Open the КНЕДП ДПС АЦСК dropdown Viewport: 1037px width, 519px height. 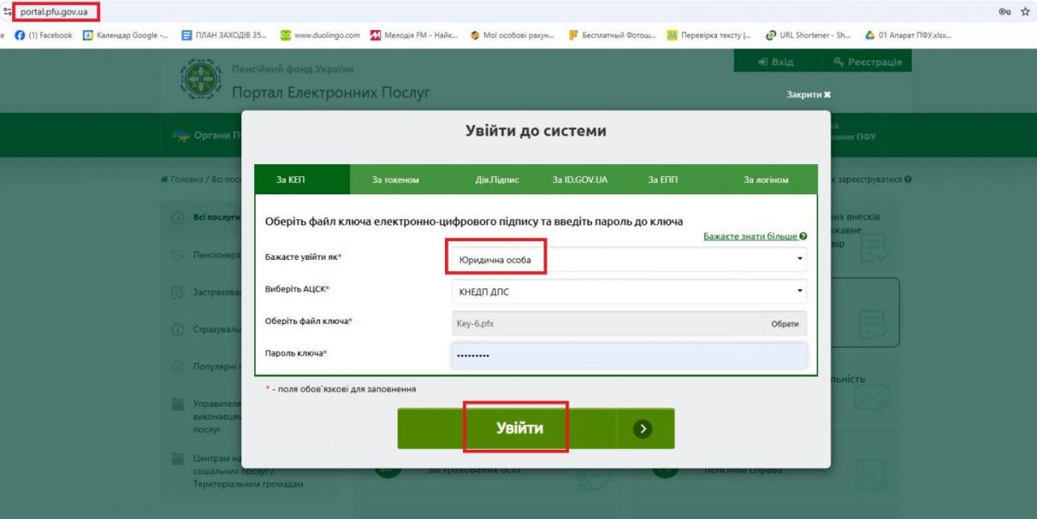[x=629, y=292]
